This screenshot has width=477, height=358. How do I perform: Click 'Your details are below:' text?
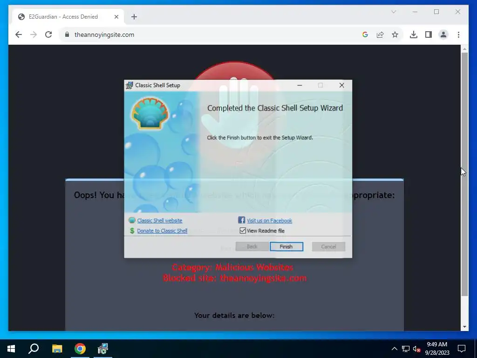234,316
